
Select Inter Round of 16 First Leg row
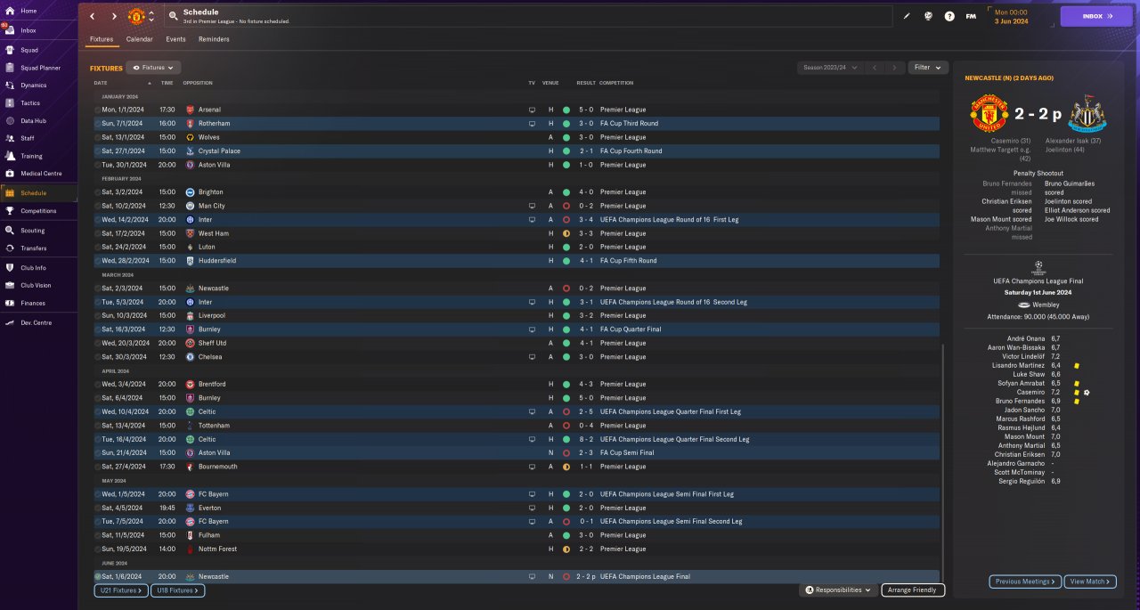pyautogui.click(x=516, y=219)
